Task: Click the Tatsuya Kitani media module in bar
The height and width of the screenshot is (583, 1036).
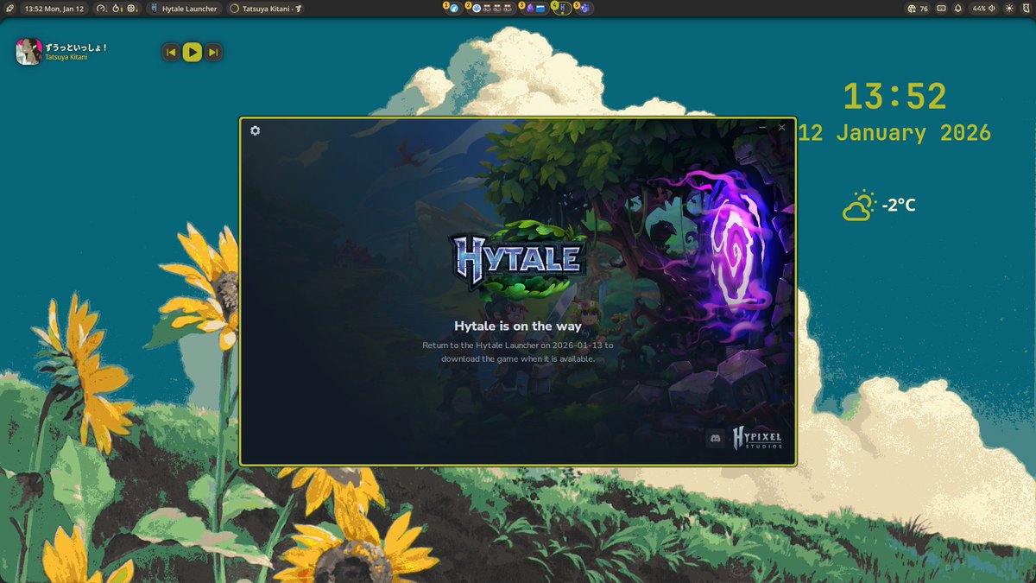Action: click(266, 9)
